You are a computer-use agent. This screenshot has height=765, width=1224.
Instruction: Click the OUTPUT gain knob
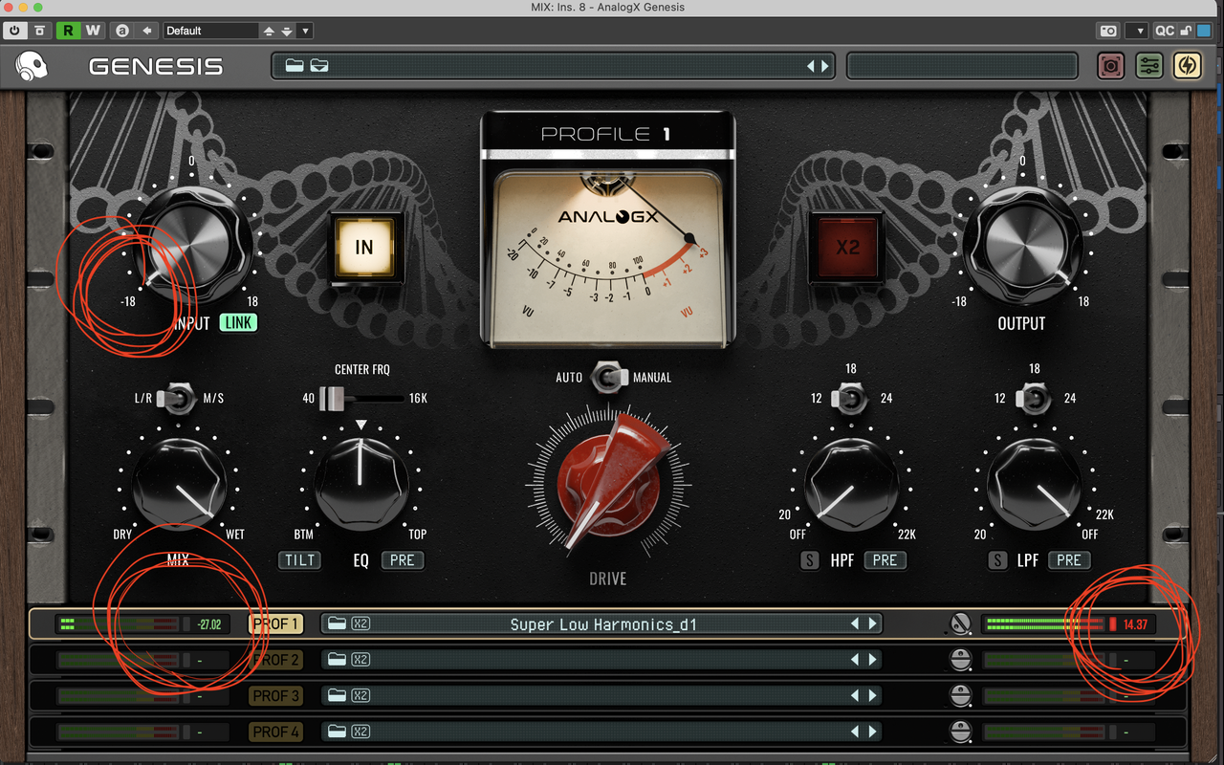tap(1022, 246)
